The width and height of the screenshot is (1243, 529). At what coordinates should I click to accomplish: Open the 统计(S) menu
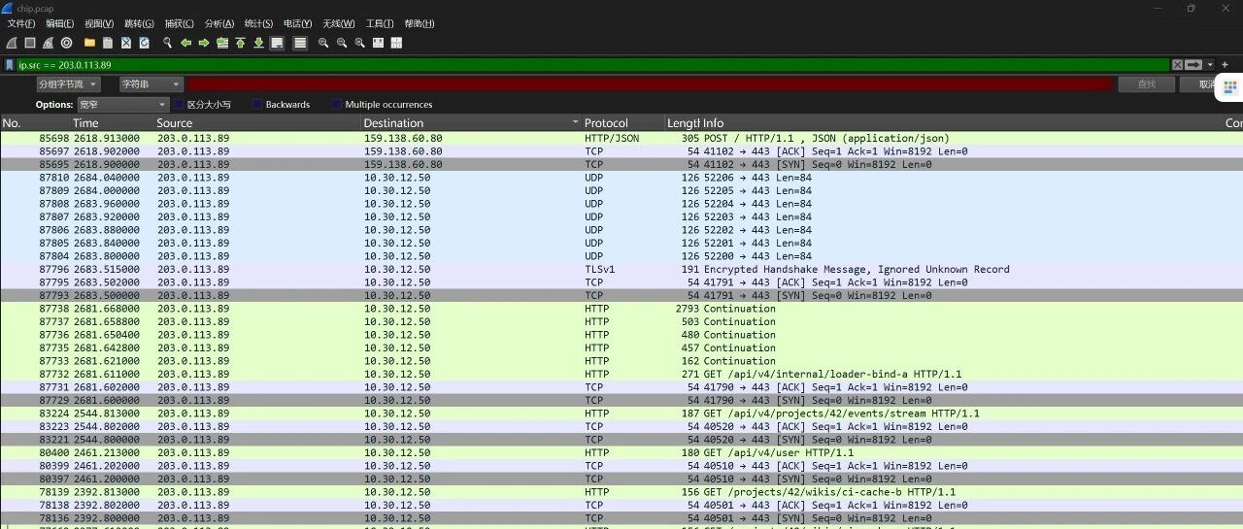258,23
